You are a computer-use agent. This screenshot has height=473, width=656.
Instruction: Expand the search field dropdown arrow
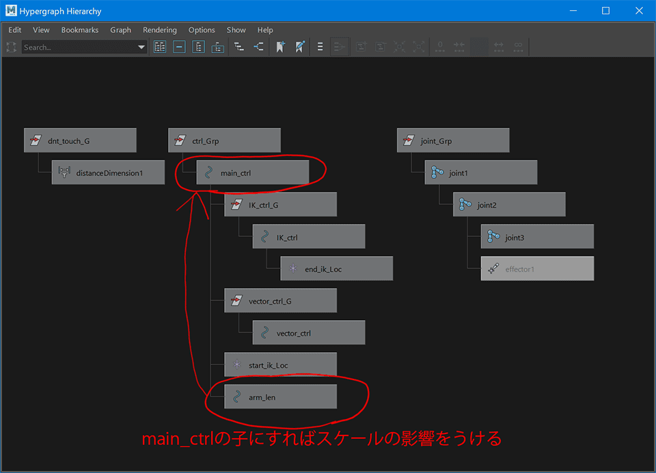[x=141, y=47]
